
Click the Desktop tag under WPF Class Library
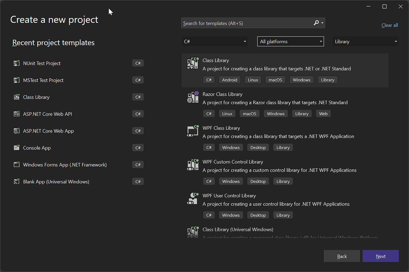click(x=258, y=147)
